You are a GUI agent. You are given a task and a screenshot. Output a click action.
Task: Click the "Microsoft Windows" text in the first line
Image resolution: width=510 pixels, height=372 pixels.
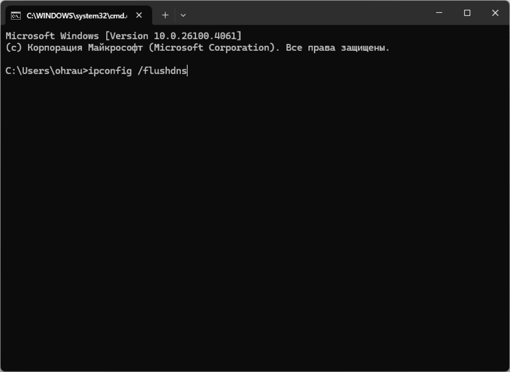[52, 36]
